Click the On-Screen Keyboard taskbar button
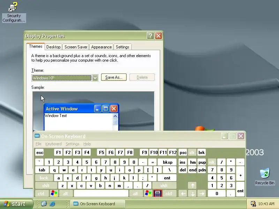 (x=98, y=204)
